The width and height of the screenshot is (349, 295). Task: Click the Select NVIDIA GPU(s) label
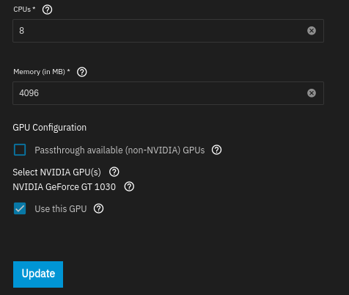(56, 172)
